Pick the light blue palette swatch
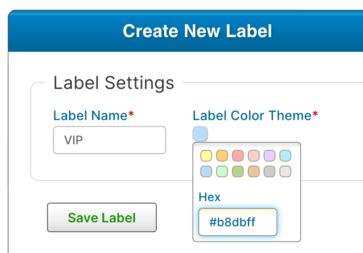The height and width of the screenshot is (253, 363). click(206, 172)
